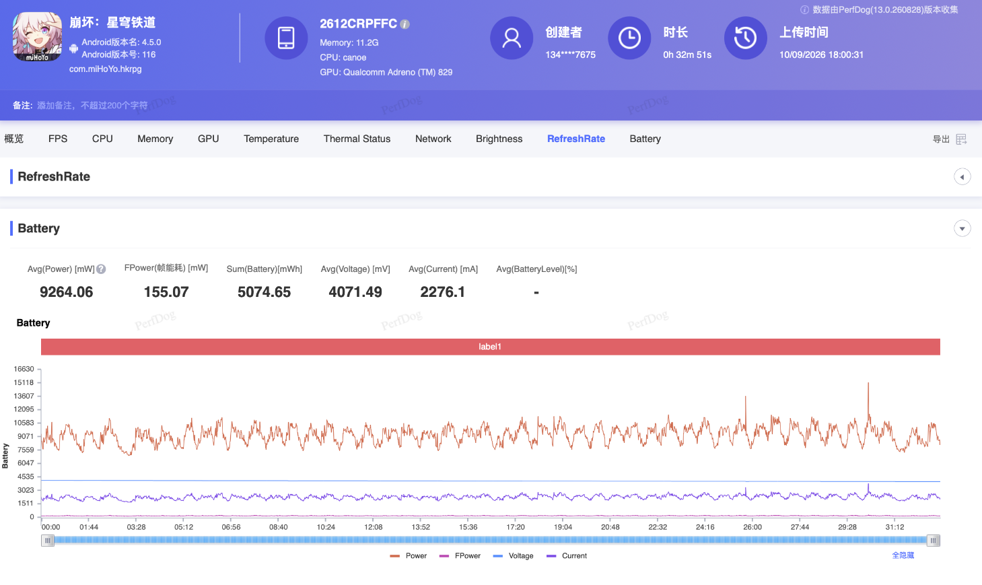Click the red label1 bar
The image size is (982, 585).
(491, 347)
